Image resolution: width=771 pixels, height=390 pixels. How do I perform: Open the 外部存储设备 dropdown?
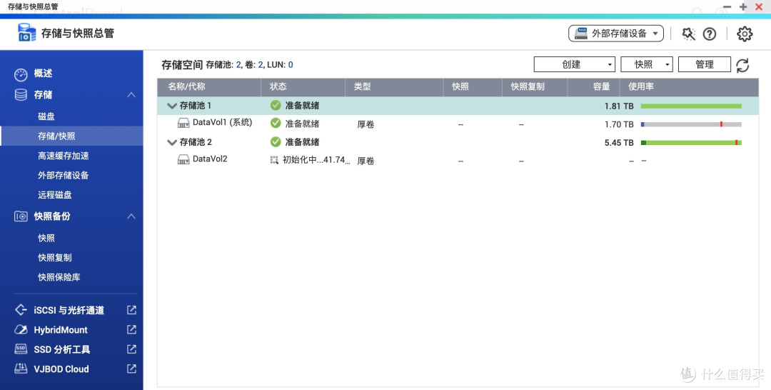coord(616,34)
